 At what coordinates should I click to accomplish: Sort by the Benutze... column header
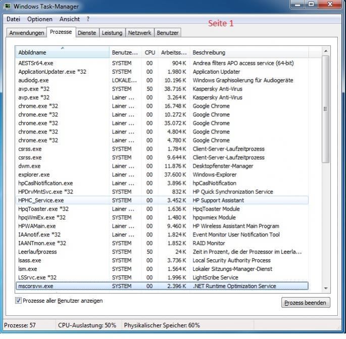tap(125, 53)
